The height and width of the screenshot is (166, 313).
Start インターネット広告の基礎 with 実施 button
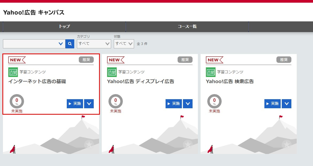(x=75, y=104)
